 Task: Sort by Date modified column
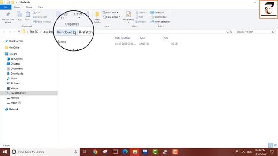[x=122, y=38]
